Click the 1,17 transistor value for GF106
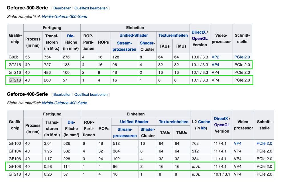This screenshot has height=183, width=299. click(48, 159)
